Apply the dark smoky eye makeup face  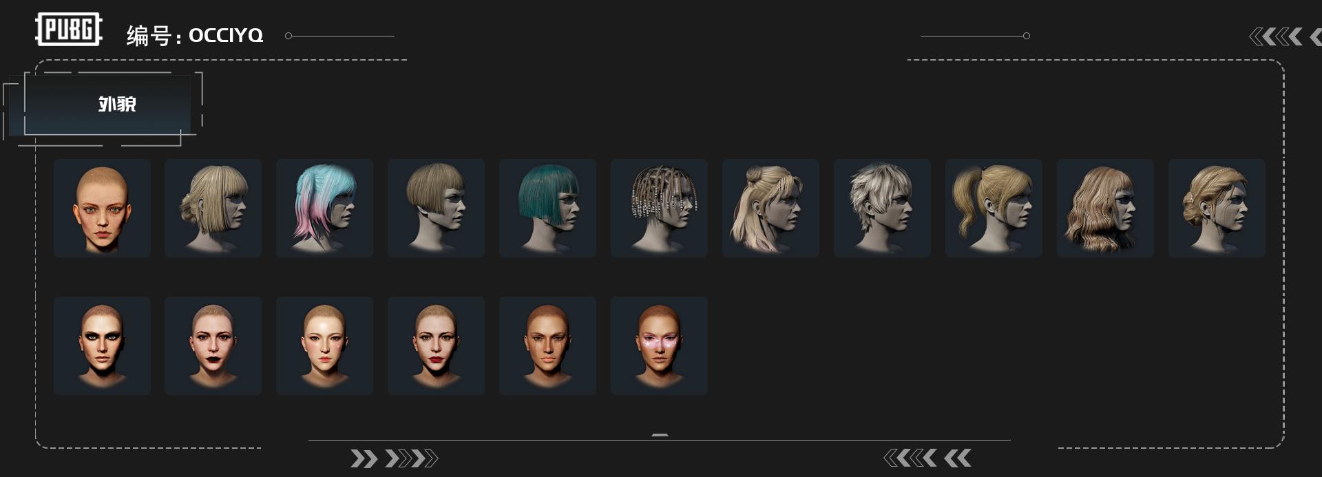click(x=102, y=346)
